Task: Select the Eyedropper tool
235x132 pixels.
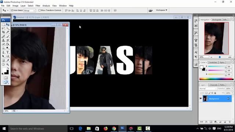Action: click(8, 60)
